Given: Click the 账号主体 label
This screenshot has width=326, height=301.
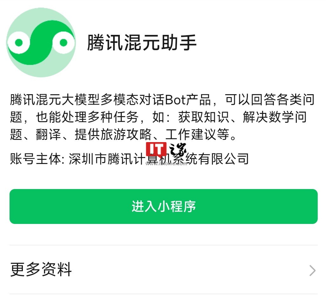Looking at the screenshot, I should [x=36, y=159].
